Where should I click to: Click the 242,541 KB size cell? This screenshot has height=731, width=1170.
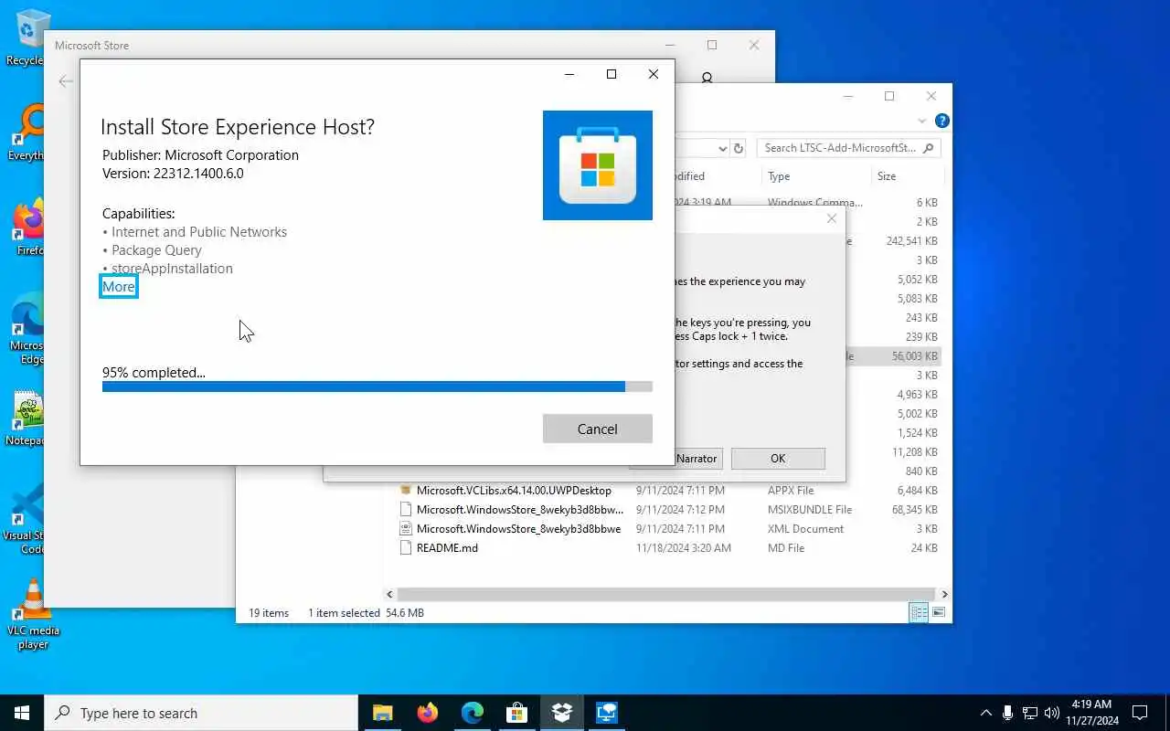click(x=911, y=241)
